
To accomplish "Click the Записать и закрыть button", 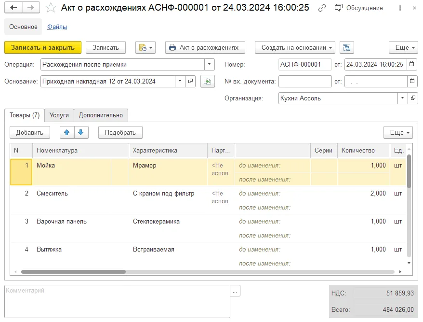I will click(43, 48).
